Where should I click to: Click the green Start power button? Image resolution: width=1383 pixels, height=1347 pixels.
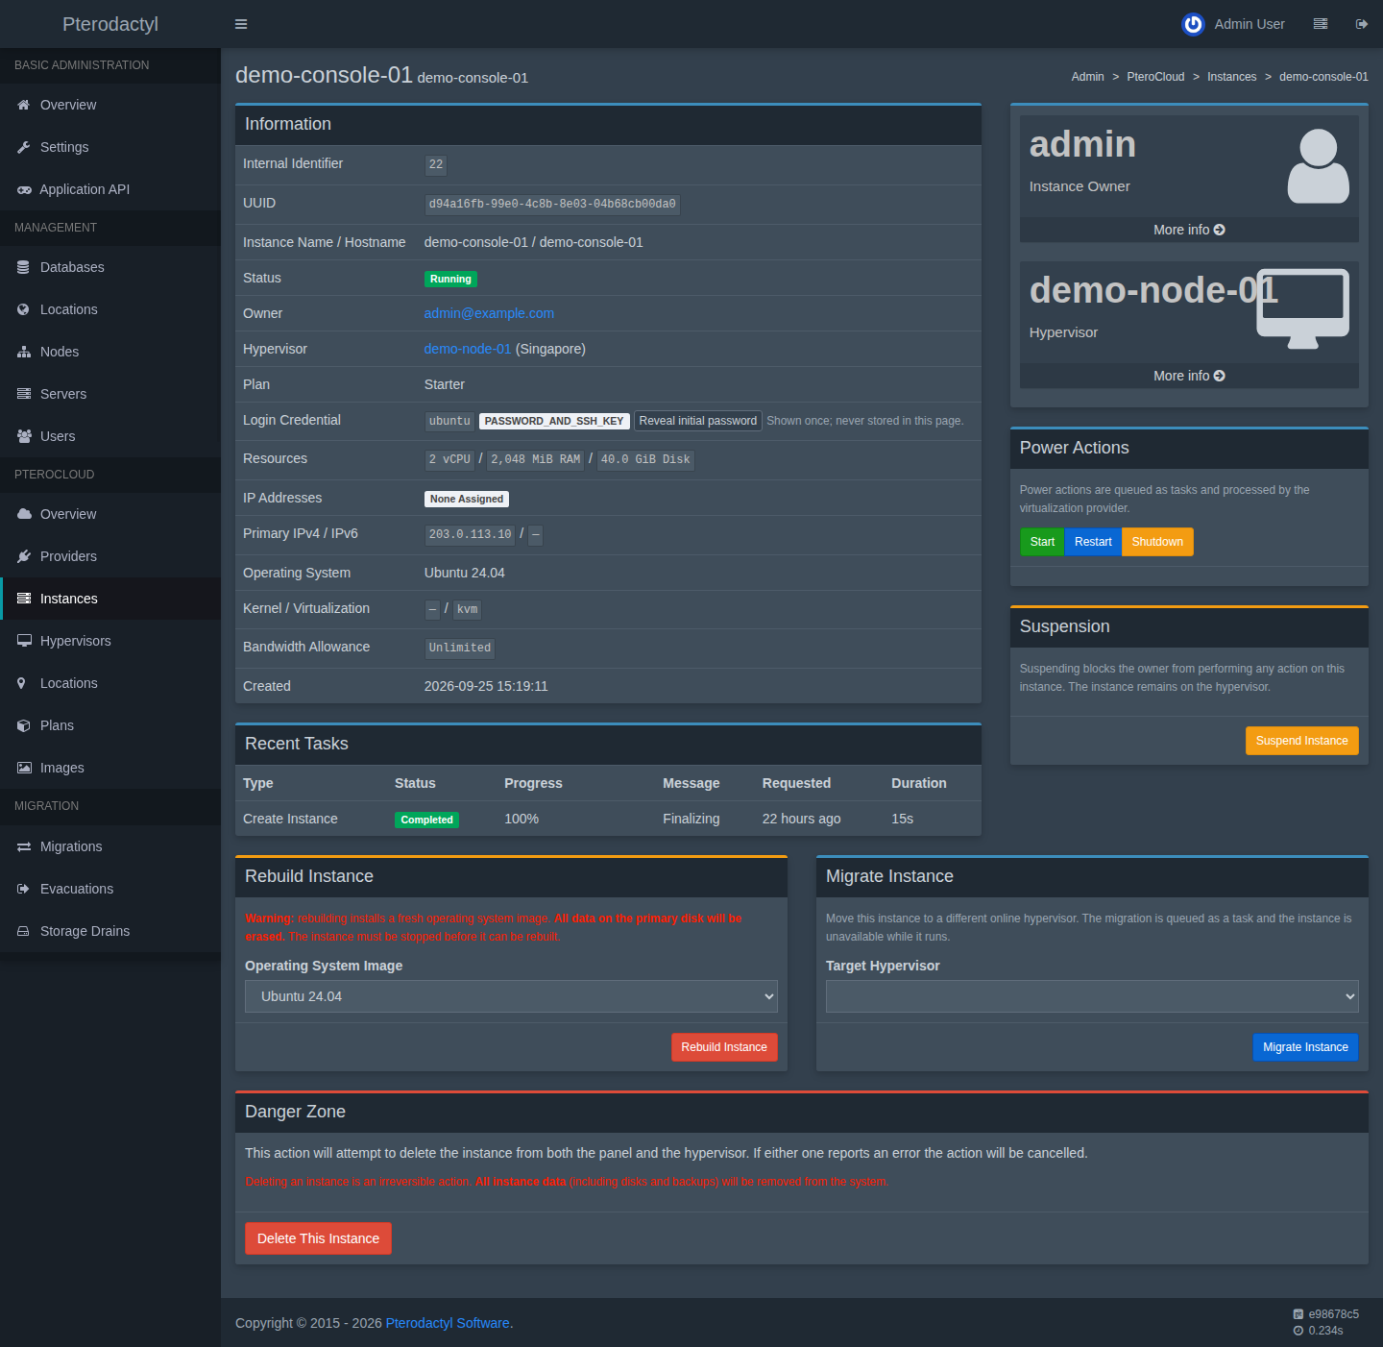click(x=1042, y=542)
